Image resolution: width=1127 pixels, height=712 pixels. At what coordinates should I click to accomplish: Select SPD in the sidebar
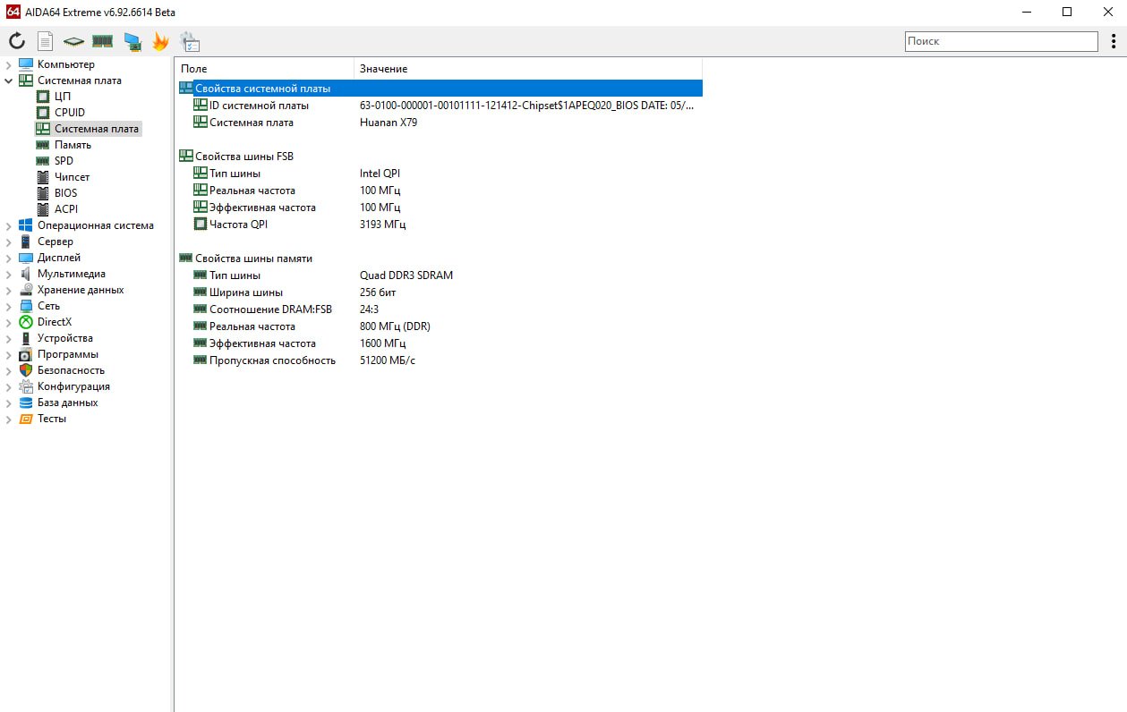pyautogui.click(x=64, y=161)
